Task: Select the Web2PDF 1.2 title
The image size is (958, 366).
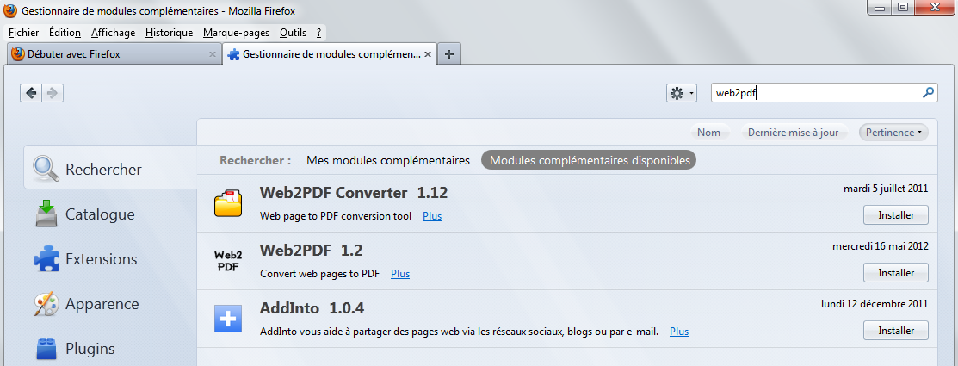Action: pos(311,251)
